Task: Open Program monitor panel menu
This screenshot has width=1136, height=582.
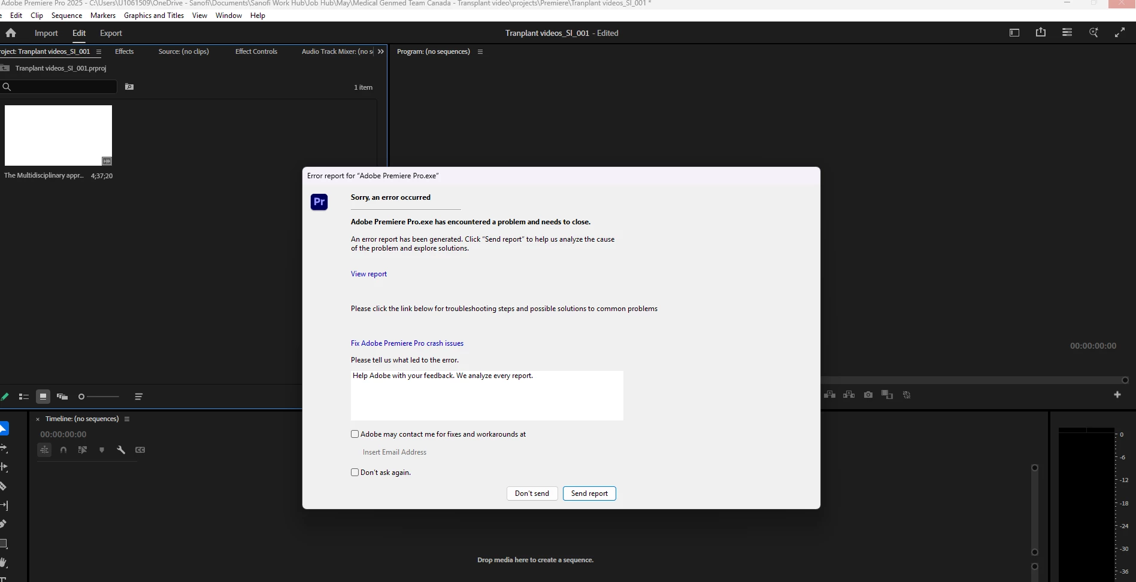Action: [x=480, y=52]
